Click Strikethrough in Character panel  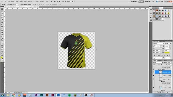[x=169, y=55]
